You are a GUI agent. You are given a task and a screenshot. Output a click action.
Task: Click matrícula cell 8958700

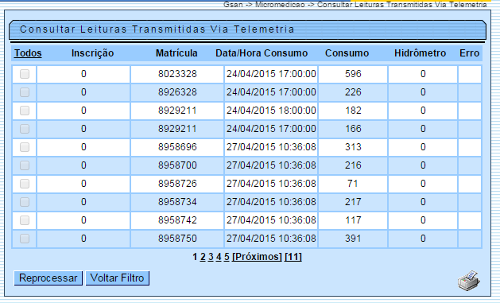click(x=177, y=165)
